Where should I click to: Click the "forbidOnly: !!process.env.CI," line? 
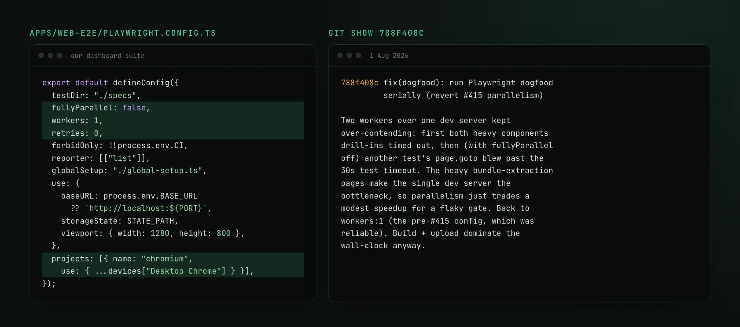120,146
